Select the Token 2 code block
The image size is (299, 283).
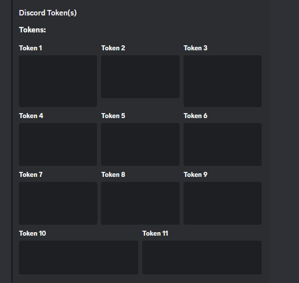pyautogui.click(x=140, y=77)
